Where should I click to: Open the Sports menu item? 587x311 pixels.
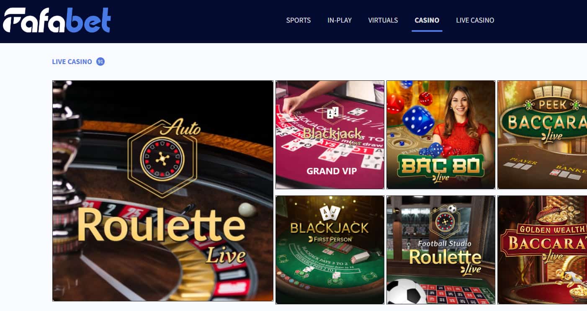(x=298, y=20)
